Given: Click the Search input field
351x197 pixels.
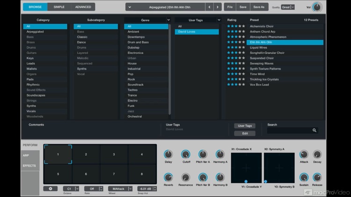Looking at the screenshot, I should pos(292,130).
